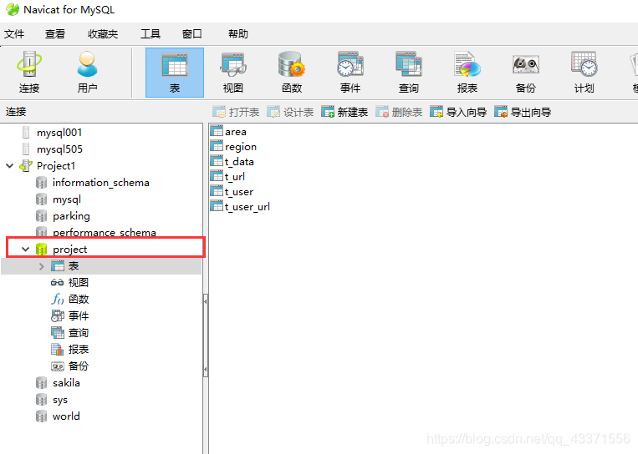Click the 删除表 (Delete Table) button
This screenshot has height=454, width=638.
click(399, 112)
